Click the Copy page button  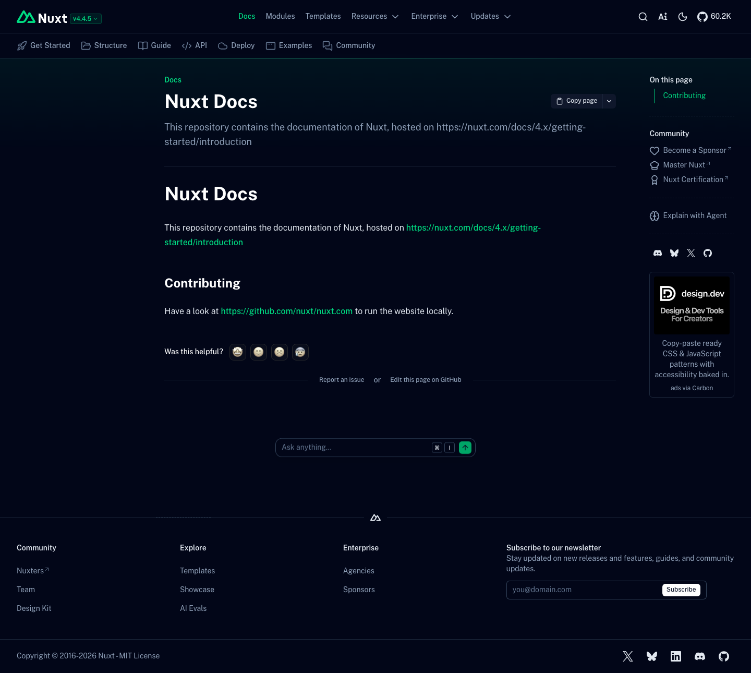coord(576,101)
